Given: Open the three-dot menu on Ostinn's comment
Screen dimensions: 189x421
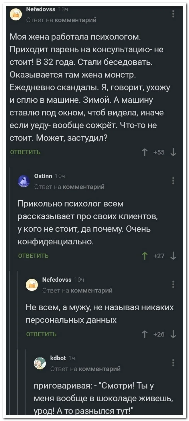Looking at the screenshot, I should tap(173, 181).
